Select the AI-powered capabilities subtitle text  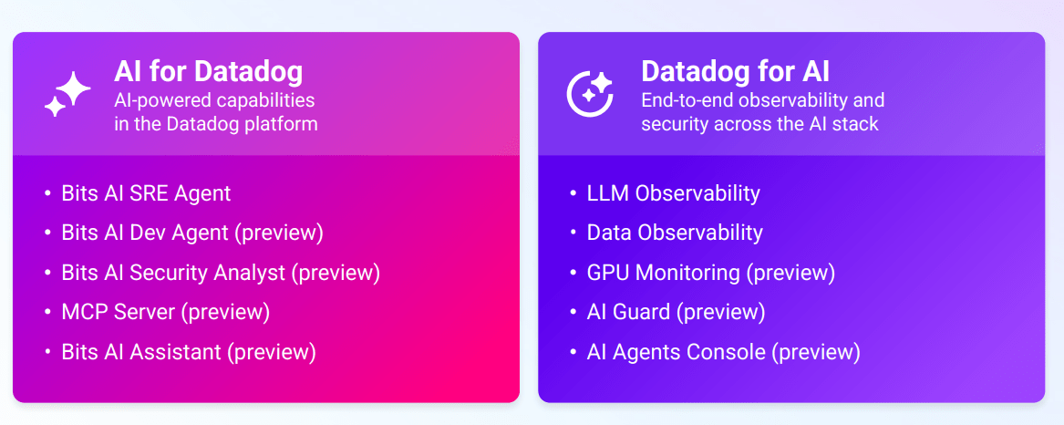(216, 111)
